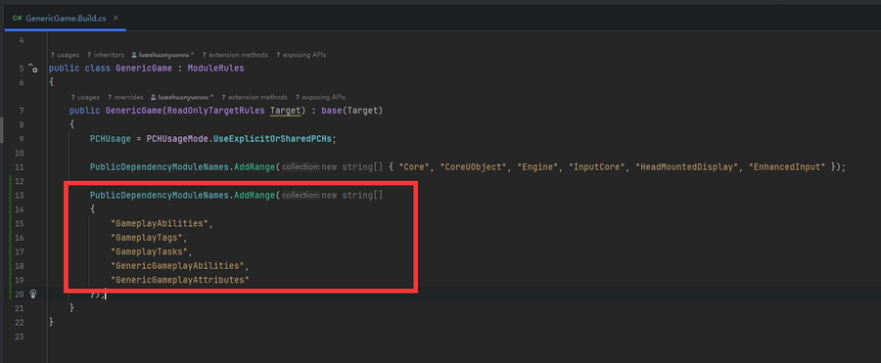This screenshot has height=363, width=881.
Task: Place cursor on ModuleRules base class name
Action: click(216, 68)
